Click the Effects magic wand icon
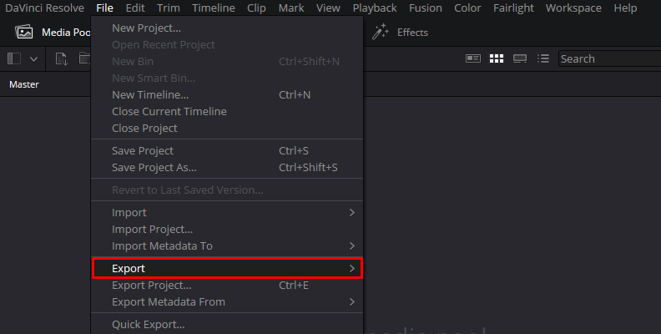This screenshot has height=334, width=661. point(381,33)
